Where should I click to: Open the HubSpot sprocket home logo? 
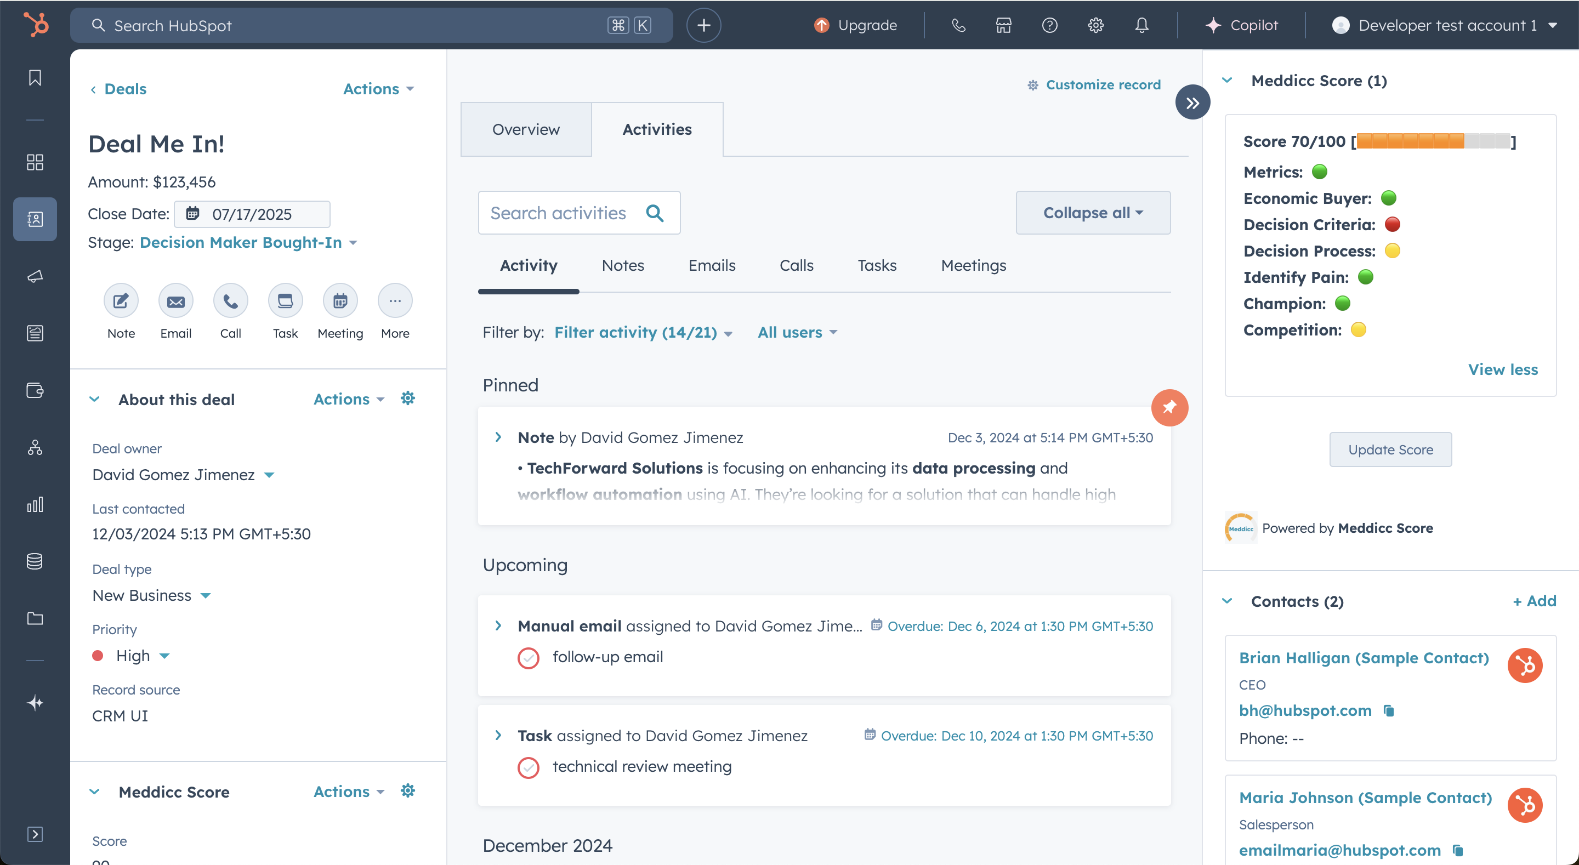pos(36,25)
